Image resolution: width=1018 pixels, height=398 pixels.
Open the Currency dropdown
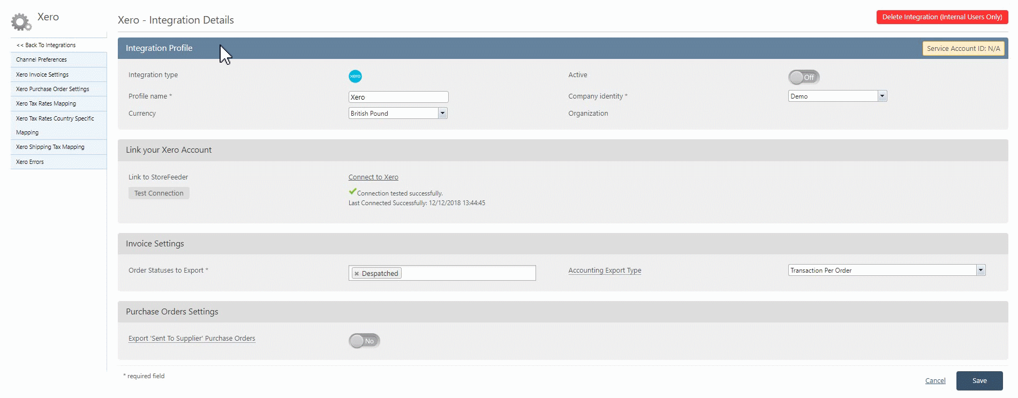point(398,113)
